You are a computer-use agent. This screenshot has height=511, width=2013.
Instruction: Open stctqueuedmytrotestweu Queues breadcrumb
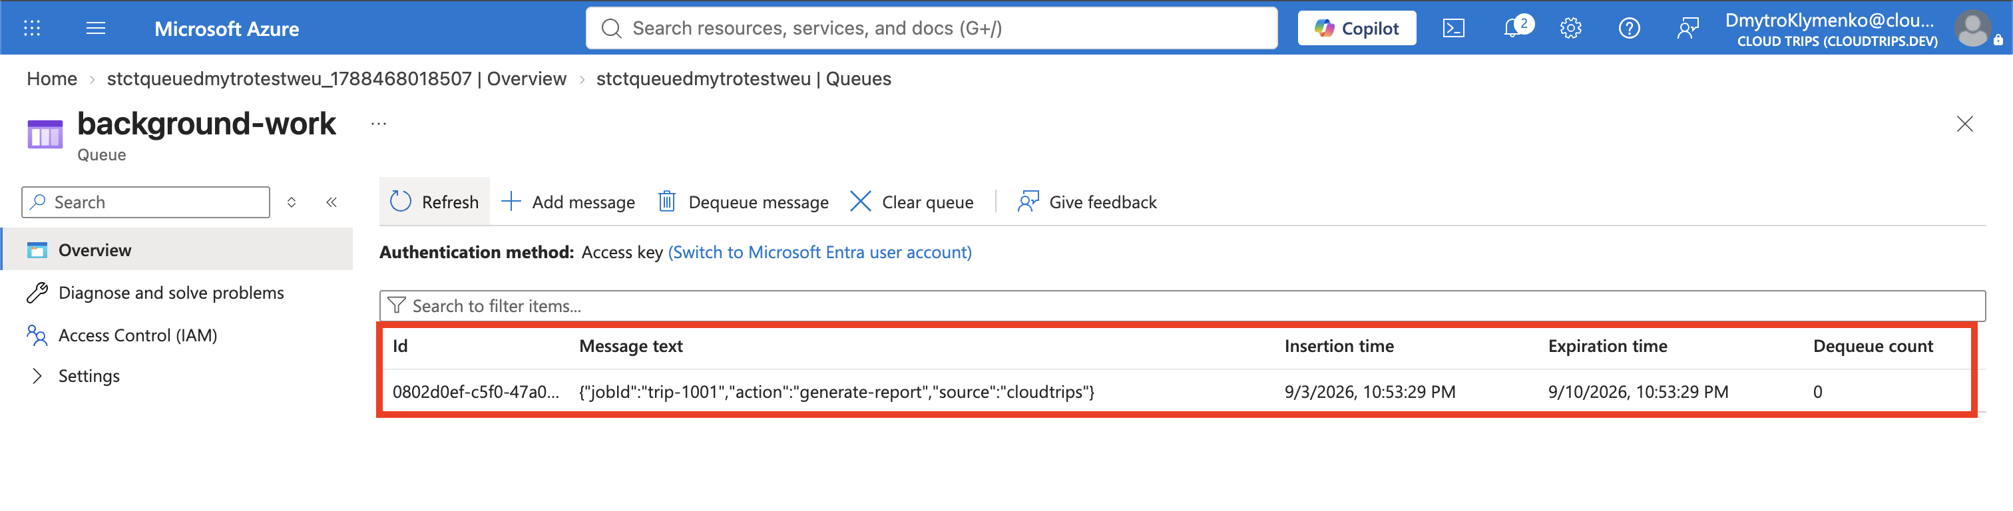point(743,79)
